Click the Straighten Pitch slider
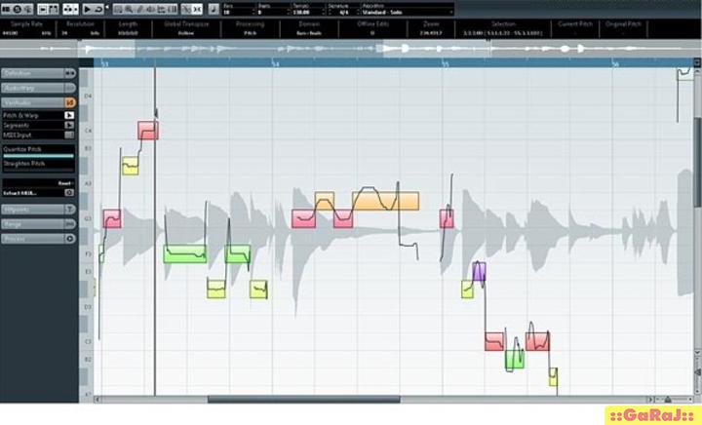Screen dimensions: 702x425 [38, 170]
